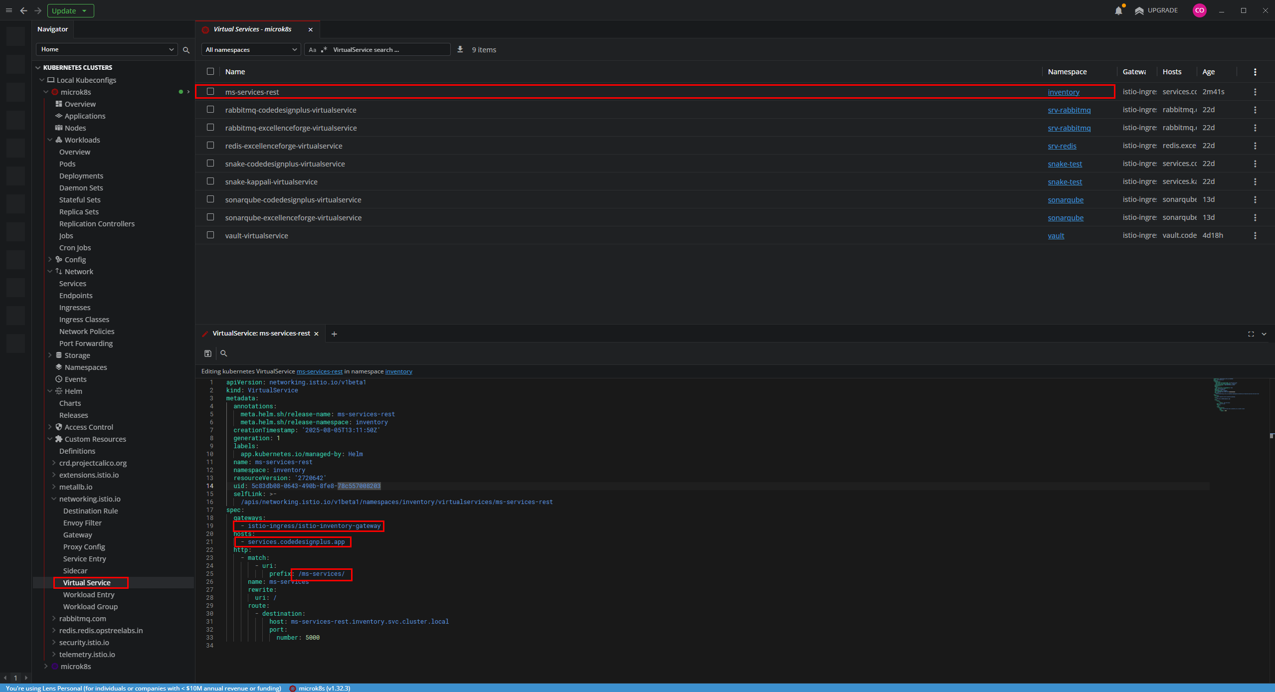Check the snake-codedesignplus-virtualservice checkbox
The height and width of the screenshot is (692, 1275).
(x=210, y=163)
